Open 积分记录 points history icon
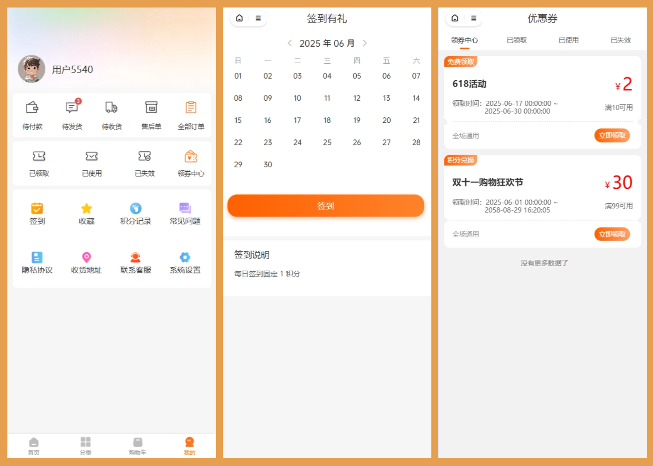This screenshot has width=653, height=466. [135, 209]
